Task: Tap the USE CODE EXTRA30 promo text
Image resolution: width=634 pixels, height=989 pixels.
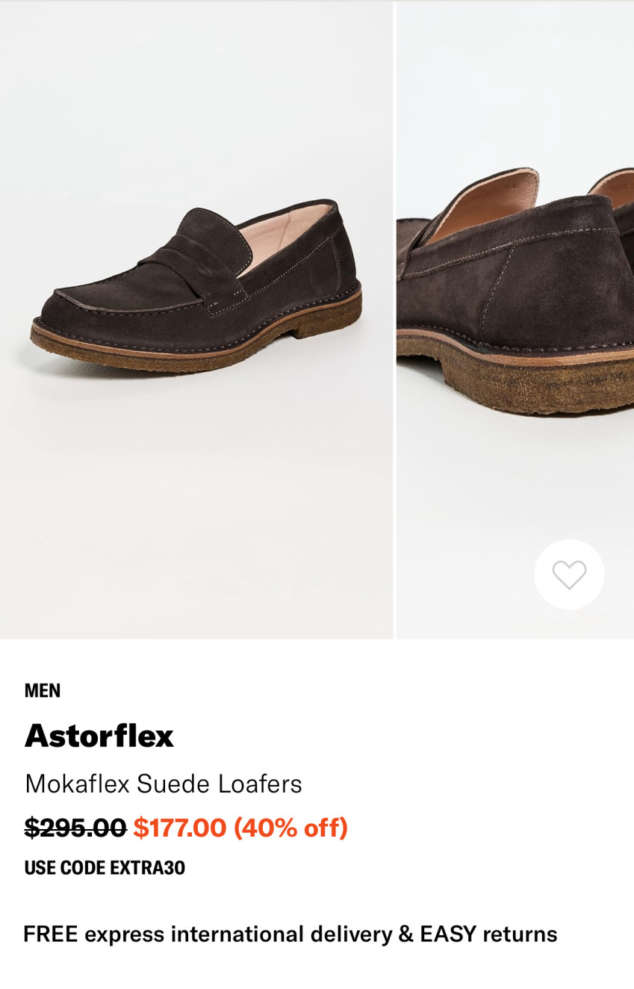Action: pyautogui.click(x=105, y=868)
